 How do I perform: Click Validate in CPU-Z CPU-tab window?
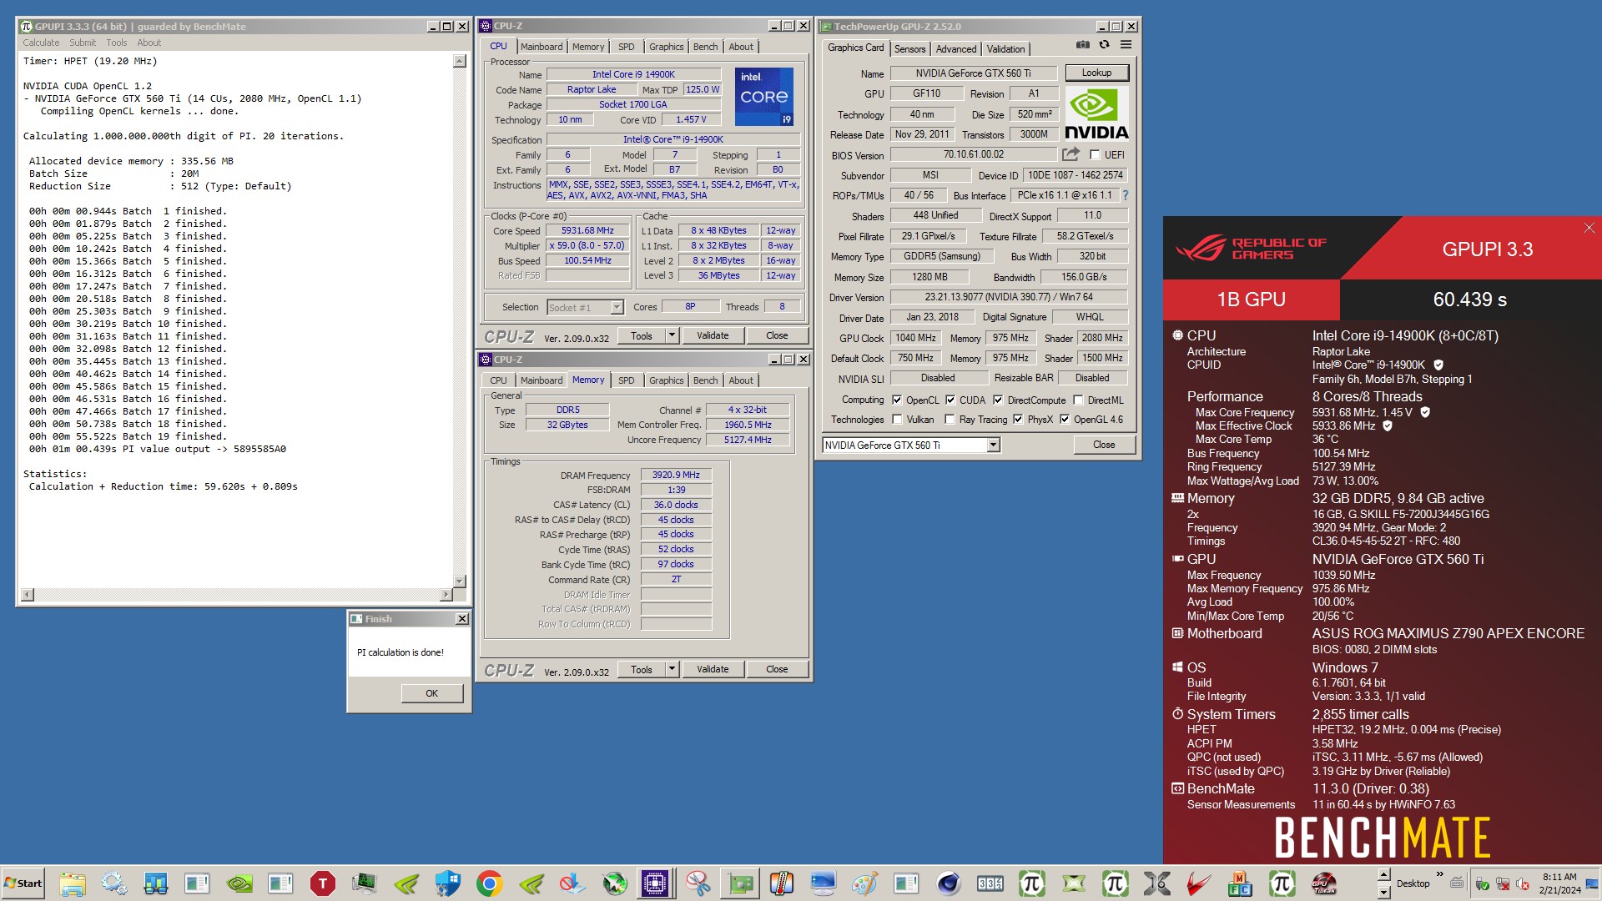713,335
